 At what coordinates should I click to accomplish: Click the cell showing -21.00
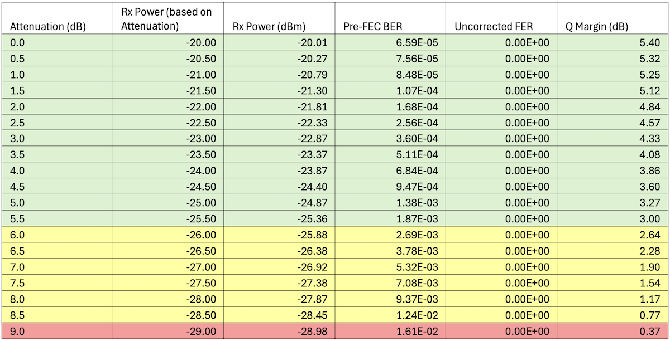click(168, 75)
